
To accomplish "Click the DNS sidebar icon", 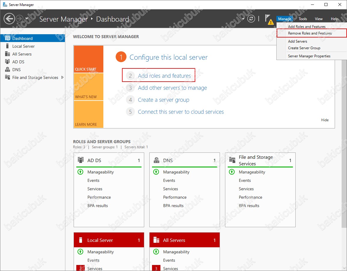I will [8, 69].
